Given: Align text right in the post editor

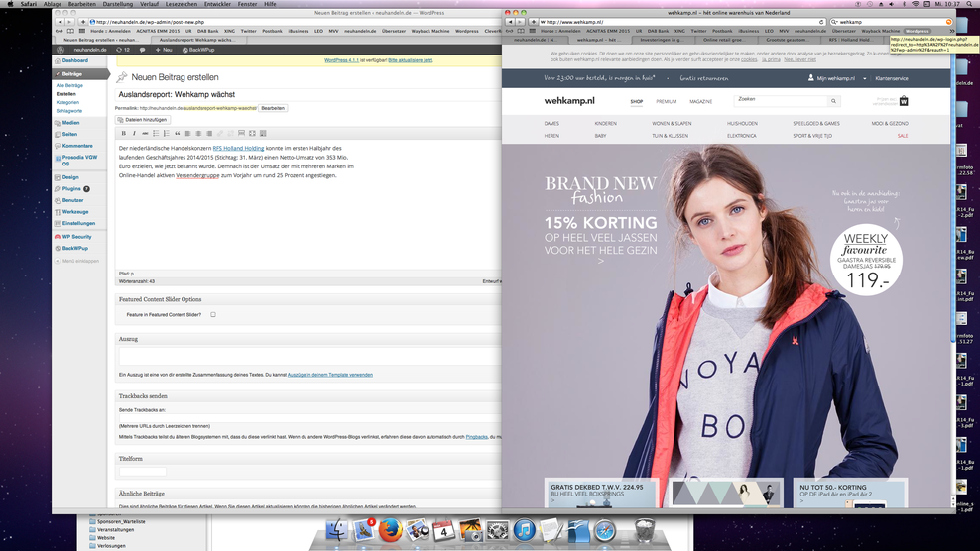Looking at the screenshot, I should (208, 133).
